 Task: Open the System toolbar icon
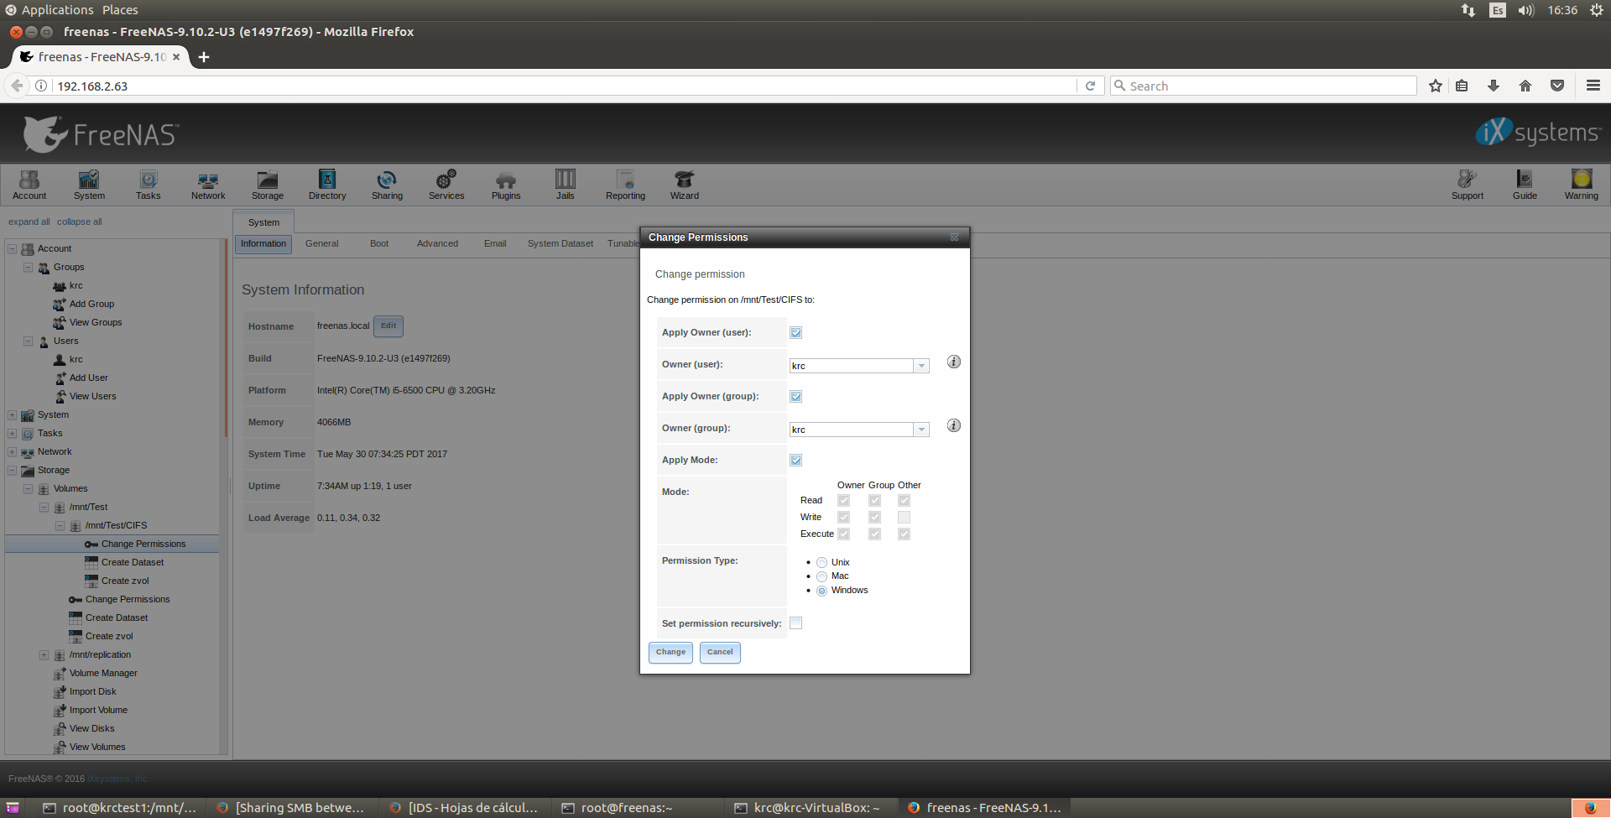89,185
